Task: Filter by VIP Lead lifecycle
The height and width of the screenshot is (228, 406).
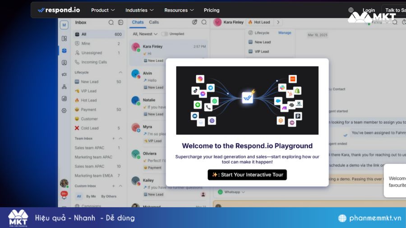Action: point(98,91)
